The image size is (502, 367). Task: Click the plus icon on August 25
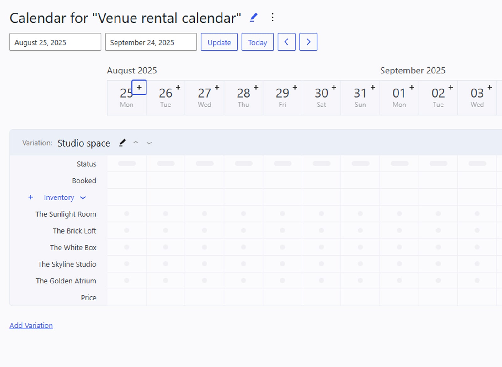(x=139, y=88)
